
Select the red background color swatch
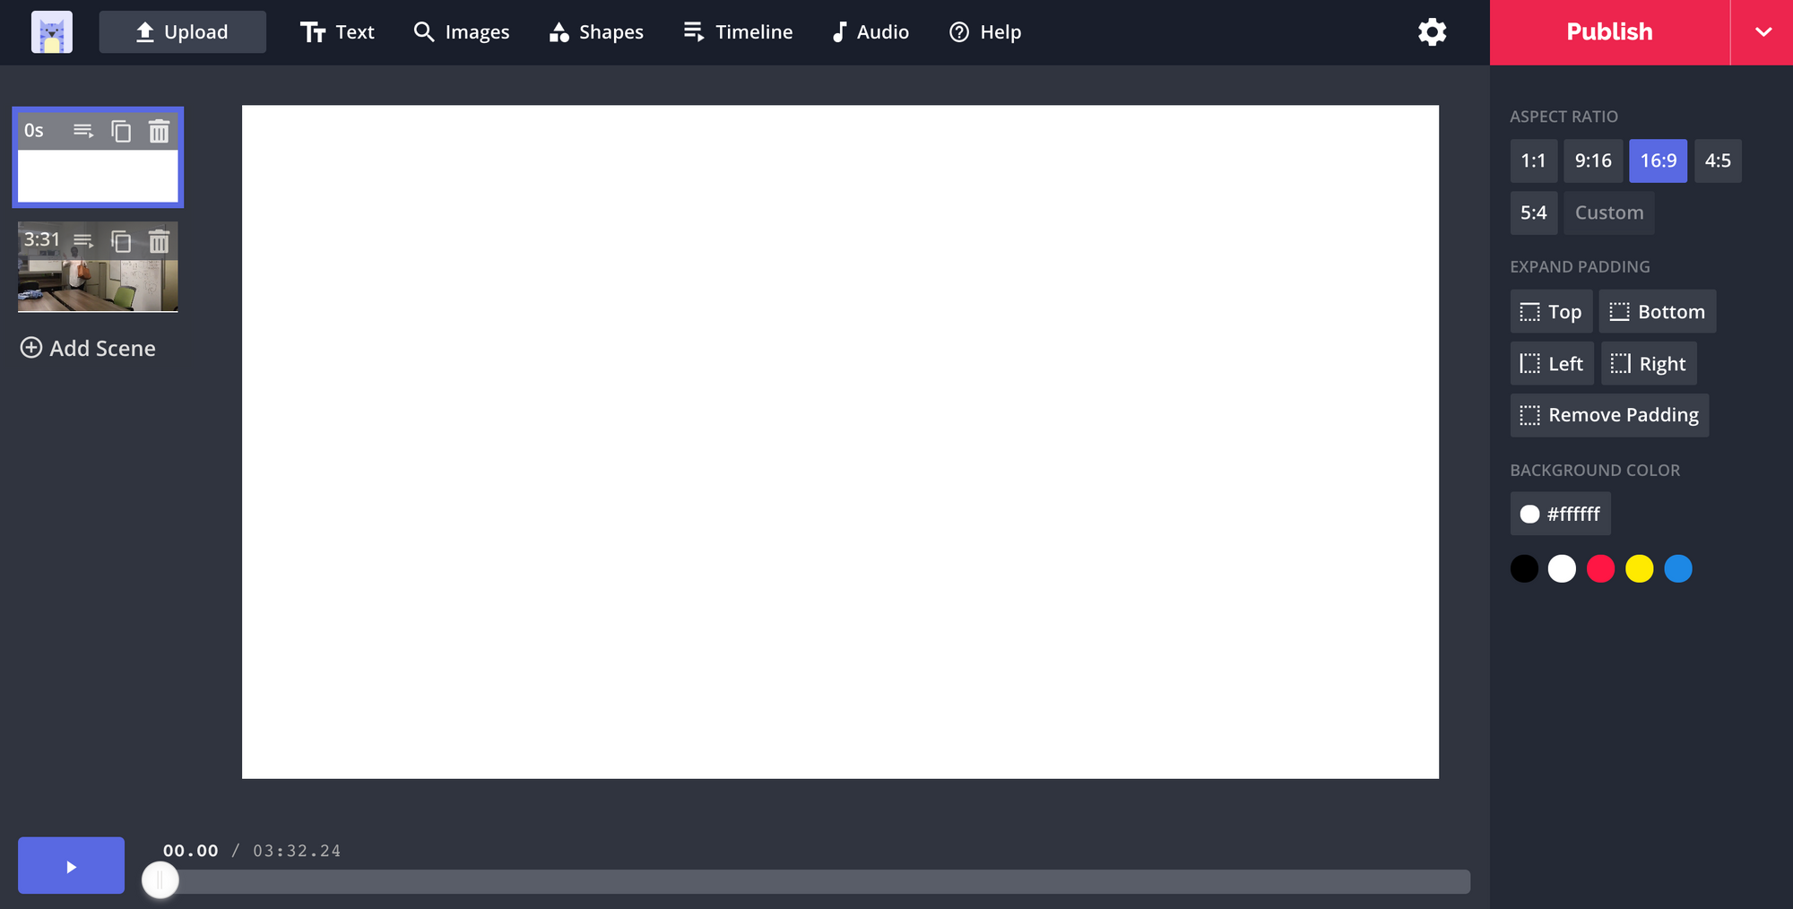[1600, 568]
